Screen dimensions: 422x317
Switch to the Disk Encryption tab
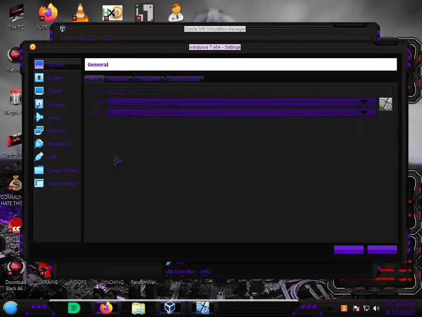(185, 79)
